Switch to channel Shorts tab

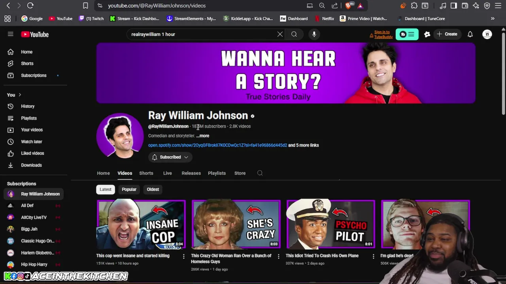tap(146, 173)
